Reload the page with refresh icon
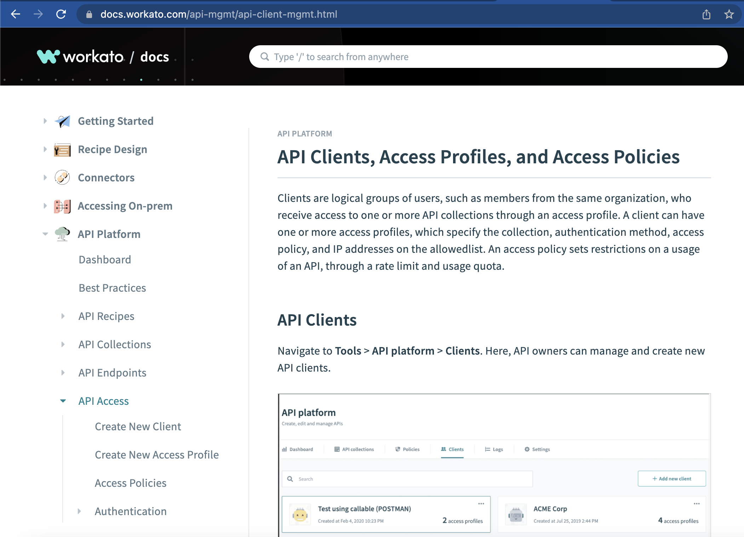The width and height of the screenshot is (744, 537). click(61, 14)
